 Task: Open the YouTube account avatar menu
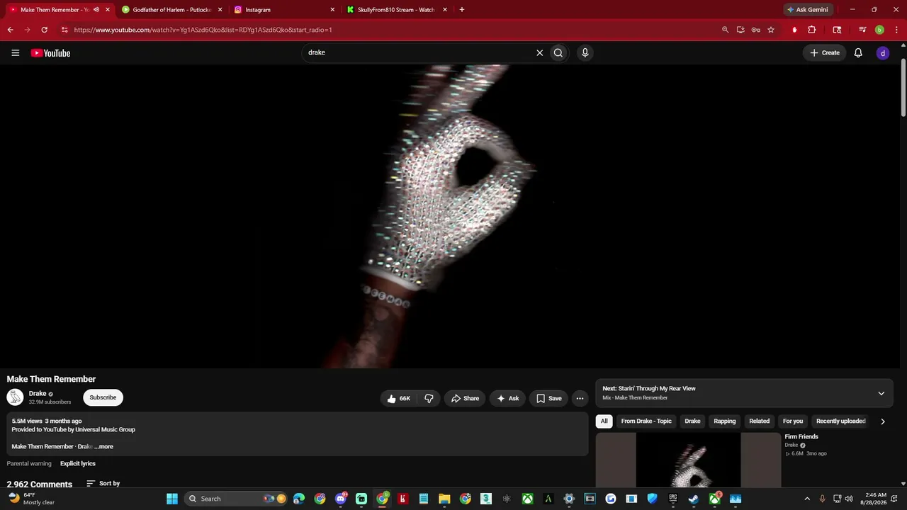point(883,52)
